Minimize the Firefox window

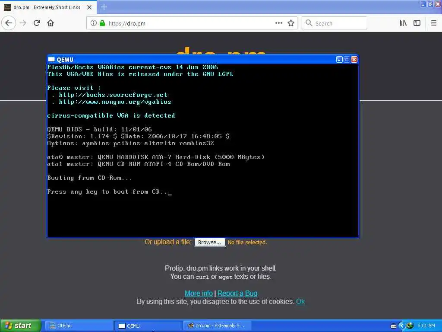tap(423, 4)
